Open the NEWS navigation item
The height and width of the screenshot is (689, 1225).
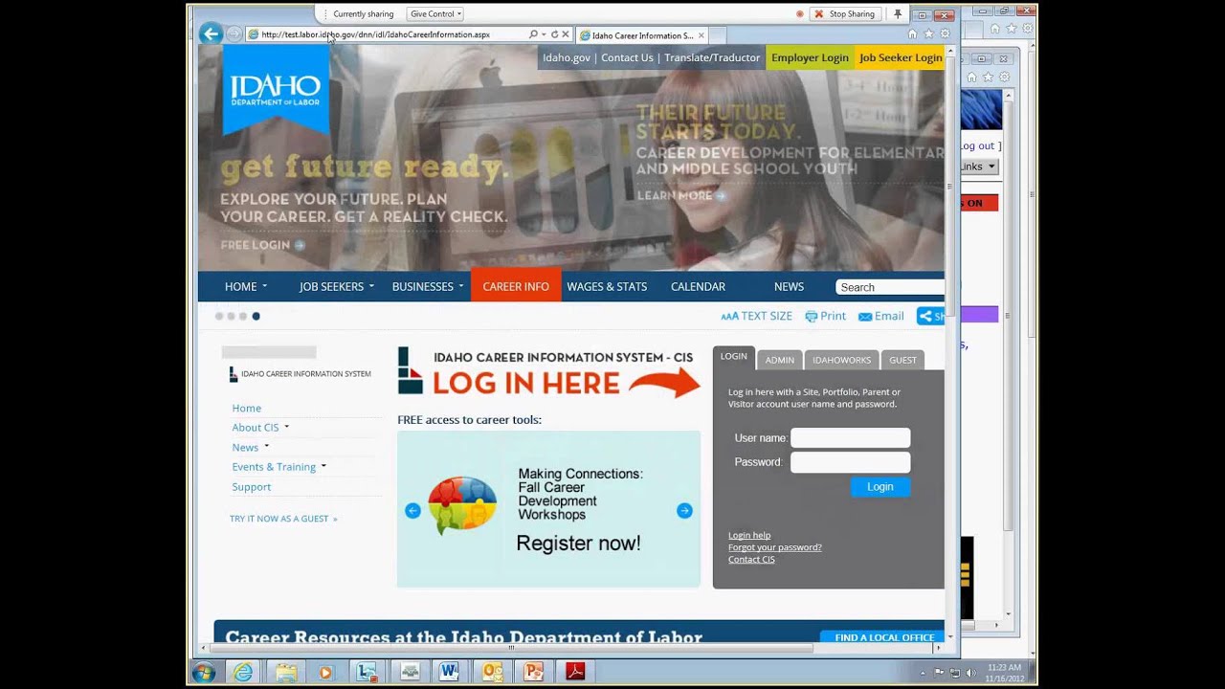789,286
